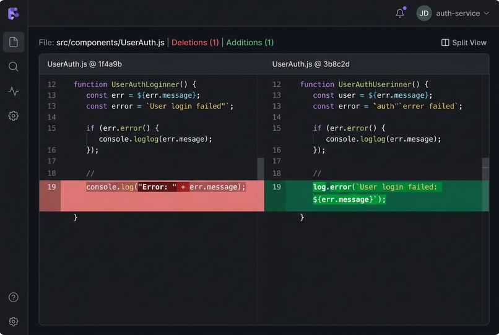
Task: Open the search magnifier icon
Action: 14,67
